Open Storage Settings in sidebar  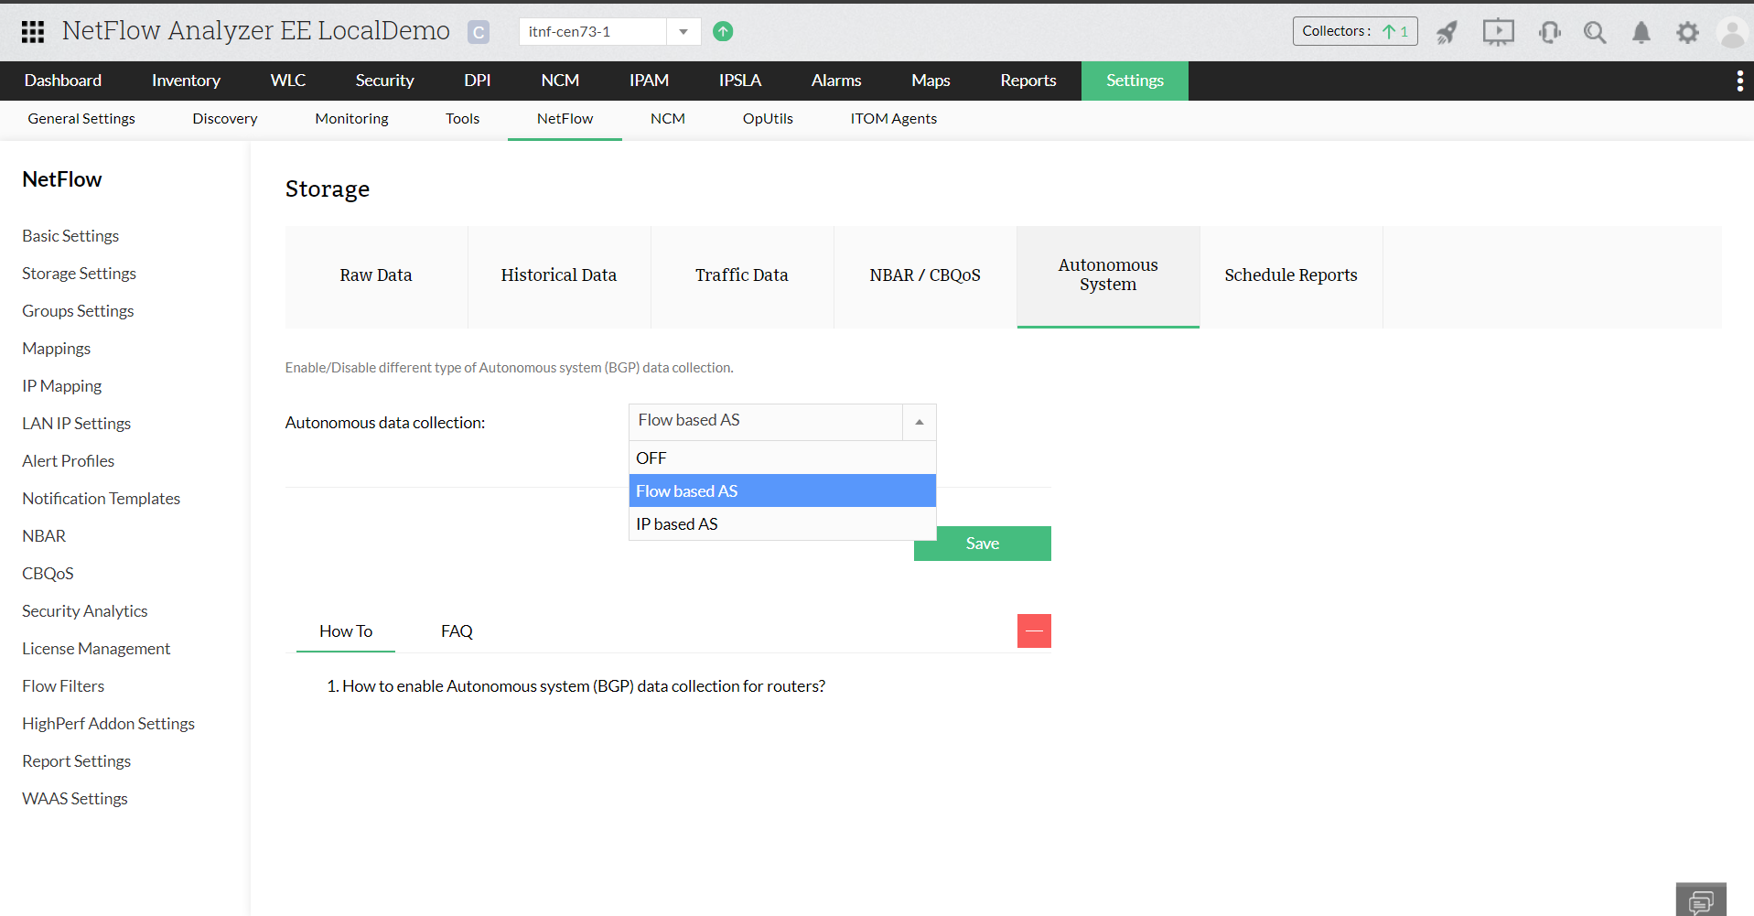click(79, 274)
